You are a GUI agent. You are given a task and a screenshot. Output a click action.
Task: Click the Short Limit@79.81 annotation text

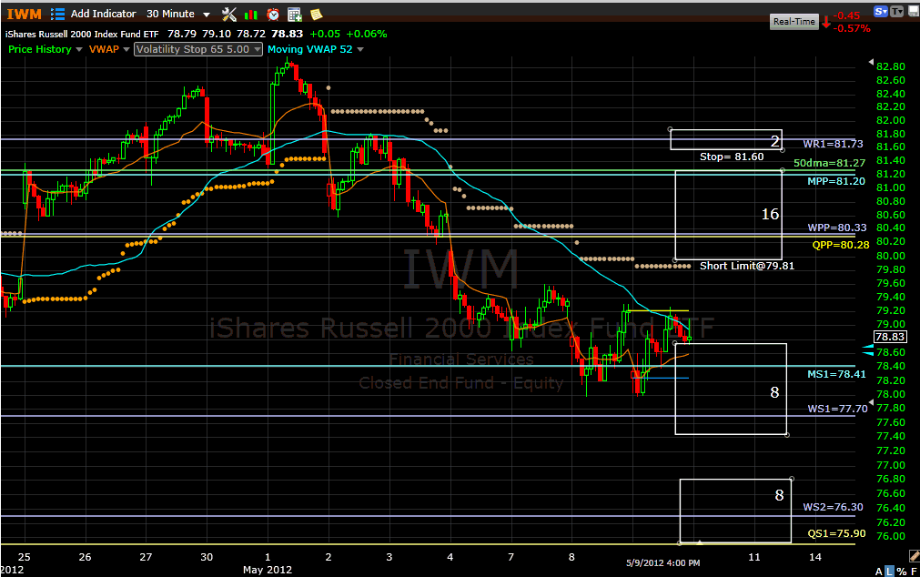point(747,266)
